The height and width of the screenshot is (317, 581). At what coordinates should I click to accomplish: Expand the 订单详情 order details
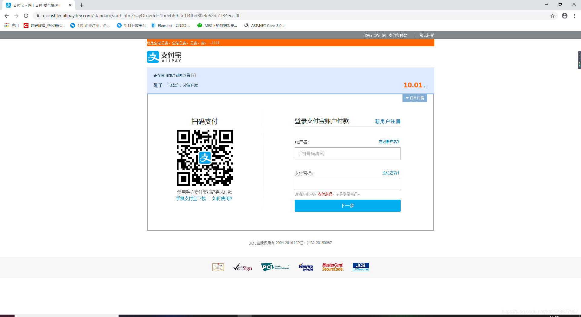[415, 98]
